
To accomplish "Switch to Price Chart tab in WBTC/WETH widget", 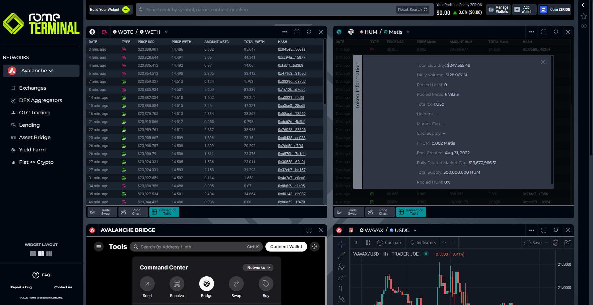I will [133, 212].
